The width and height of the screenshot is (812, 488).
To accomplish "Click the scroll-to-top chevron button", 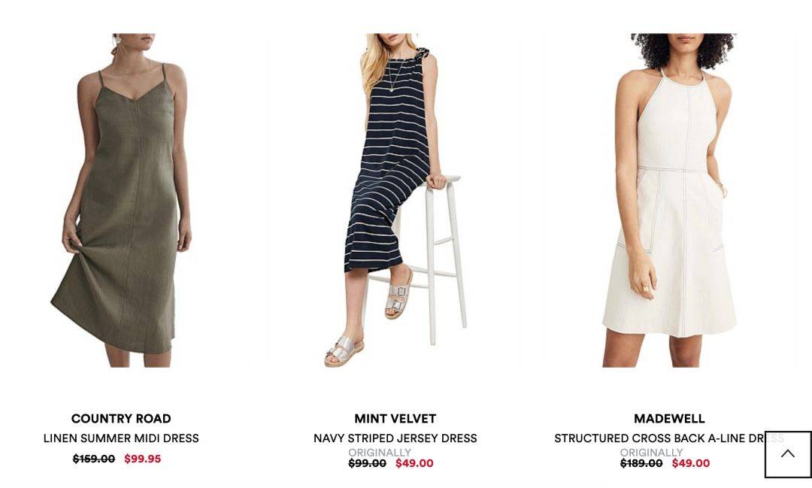I will 788,454.
